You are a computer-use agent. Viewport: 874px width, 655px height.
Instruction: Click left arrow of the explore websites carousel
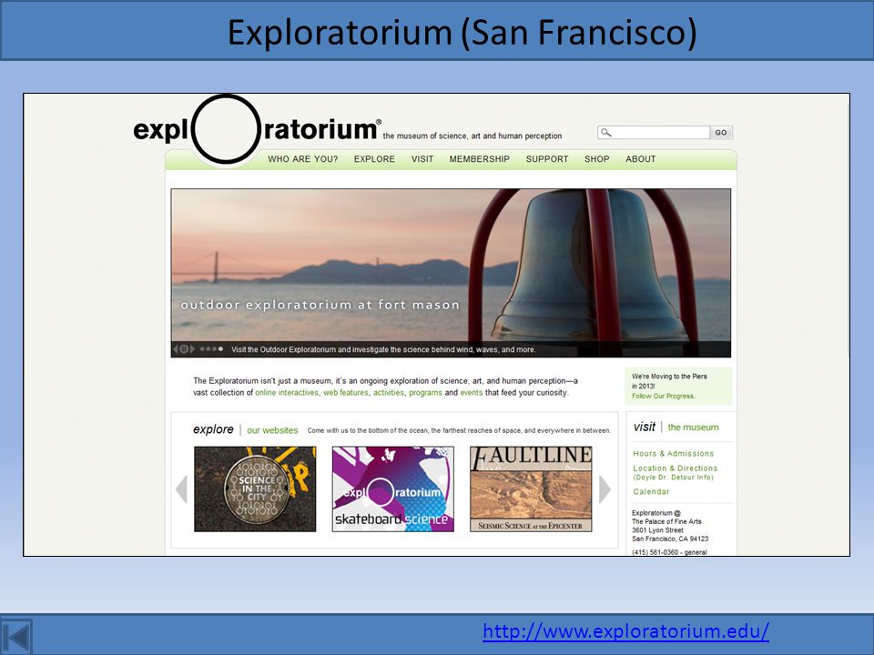coord(182,489)
